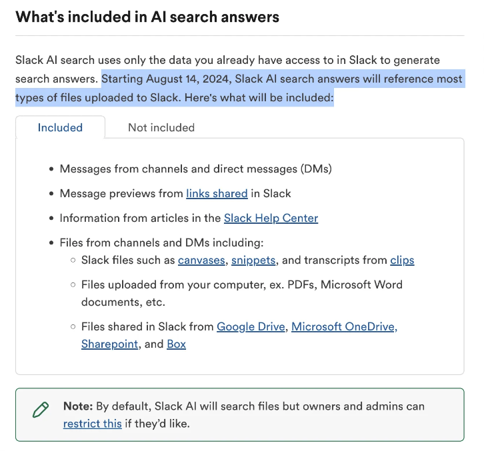
Task: Follow the Sharepoint link
Action: coord(110,344)
